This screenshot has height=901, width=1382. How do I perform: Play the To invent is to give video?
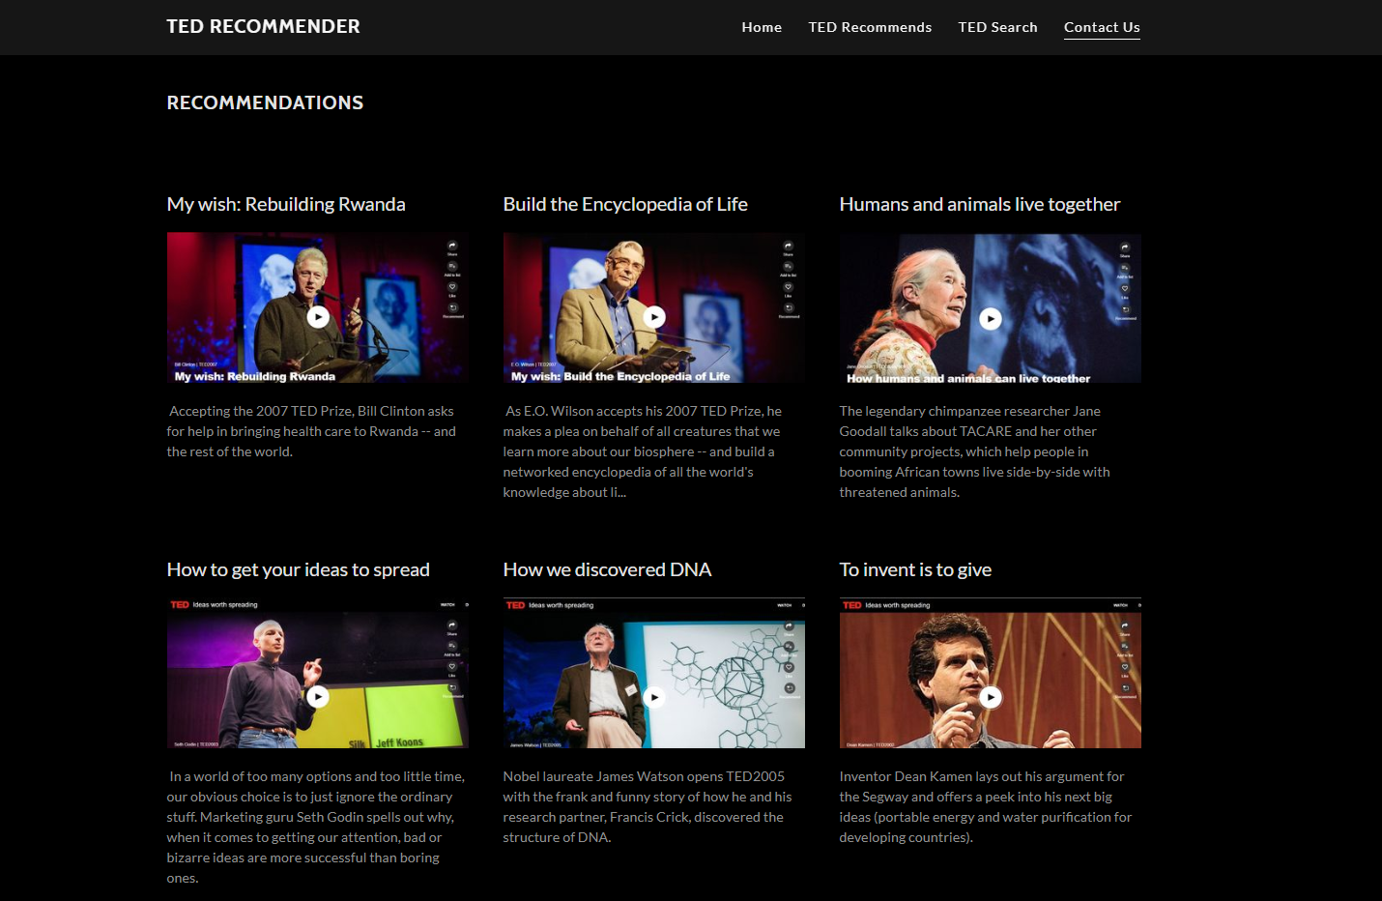tap(991, 696)
